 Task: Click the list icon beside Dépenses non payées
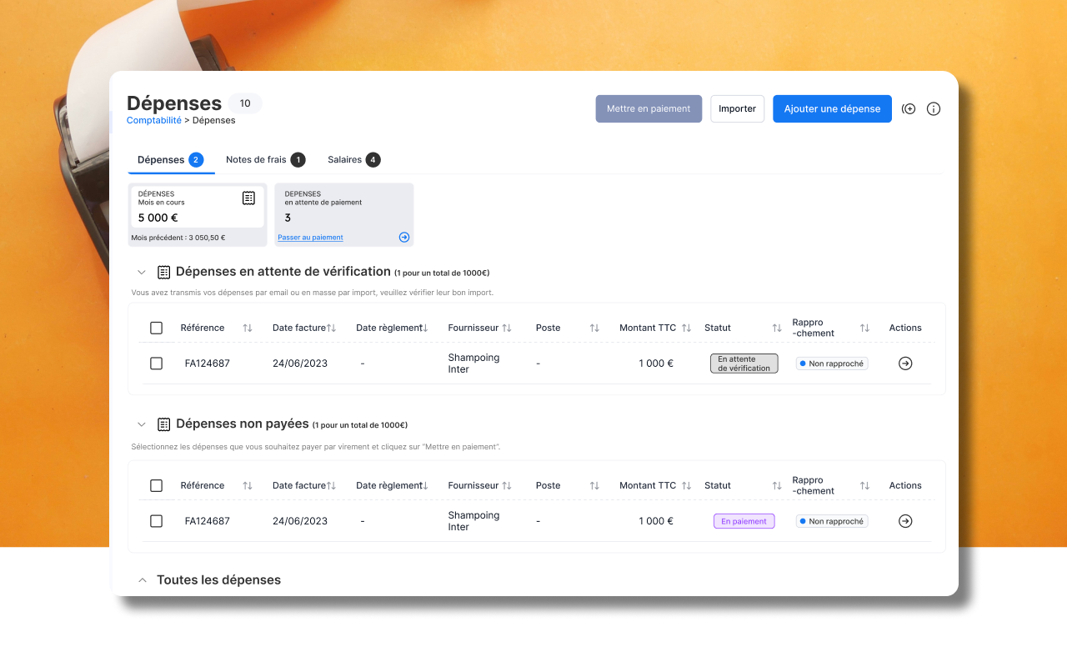tap(164, 424)
